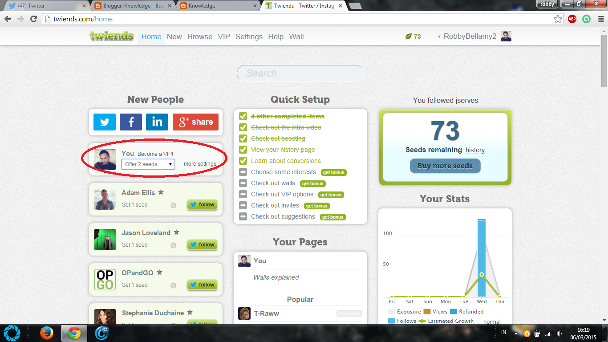Toggle the 4 other completed items checkbox

coord(243,116)
